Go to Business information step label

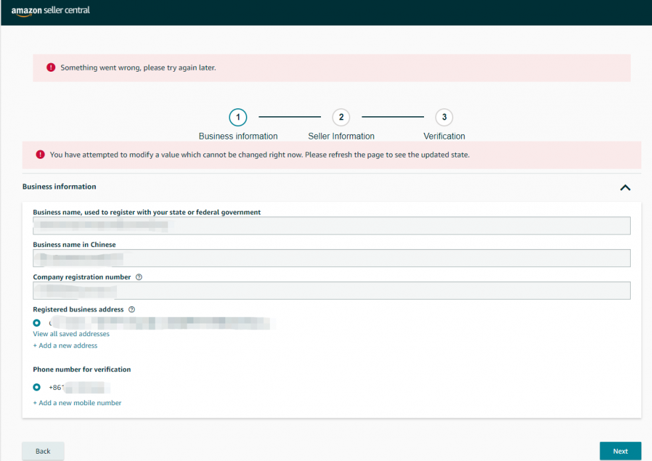tap(238, 136)
